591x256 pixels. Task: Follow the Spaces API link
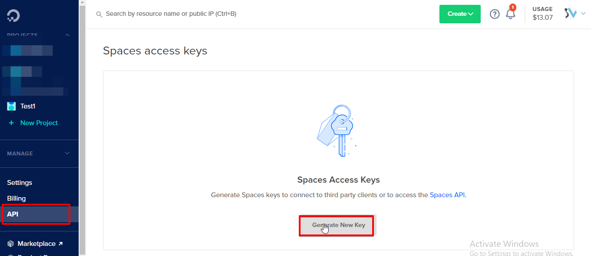coord(447,195)
